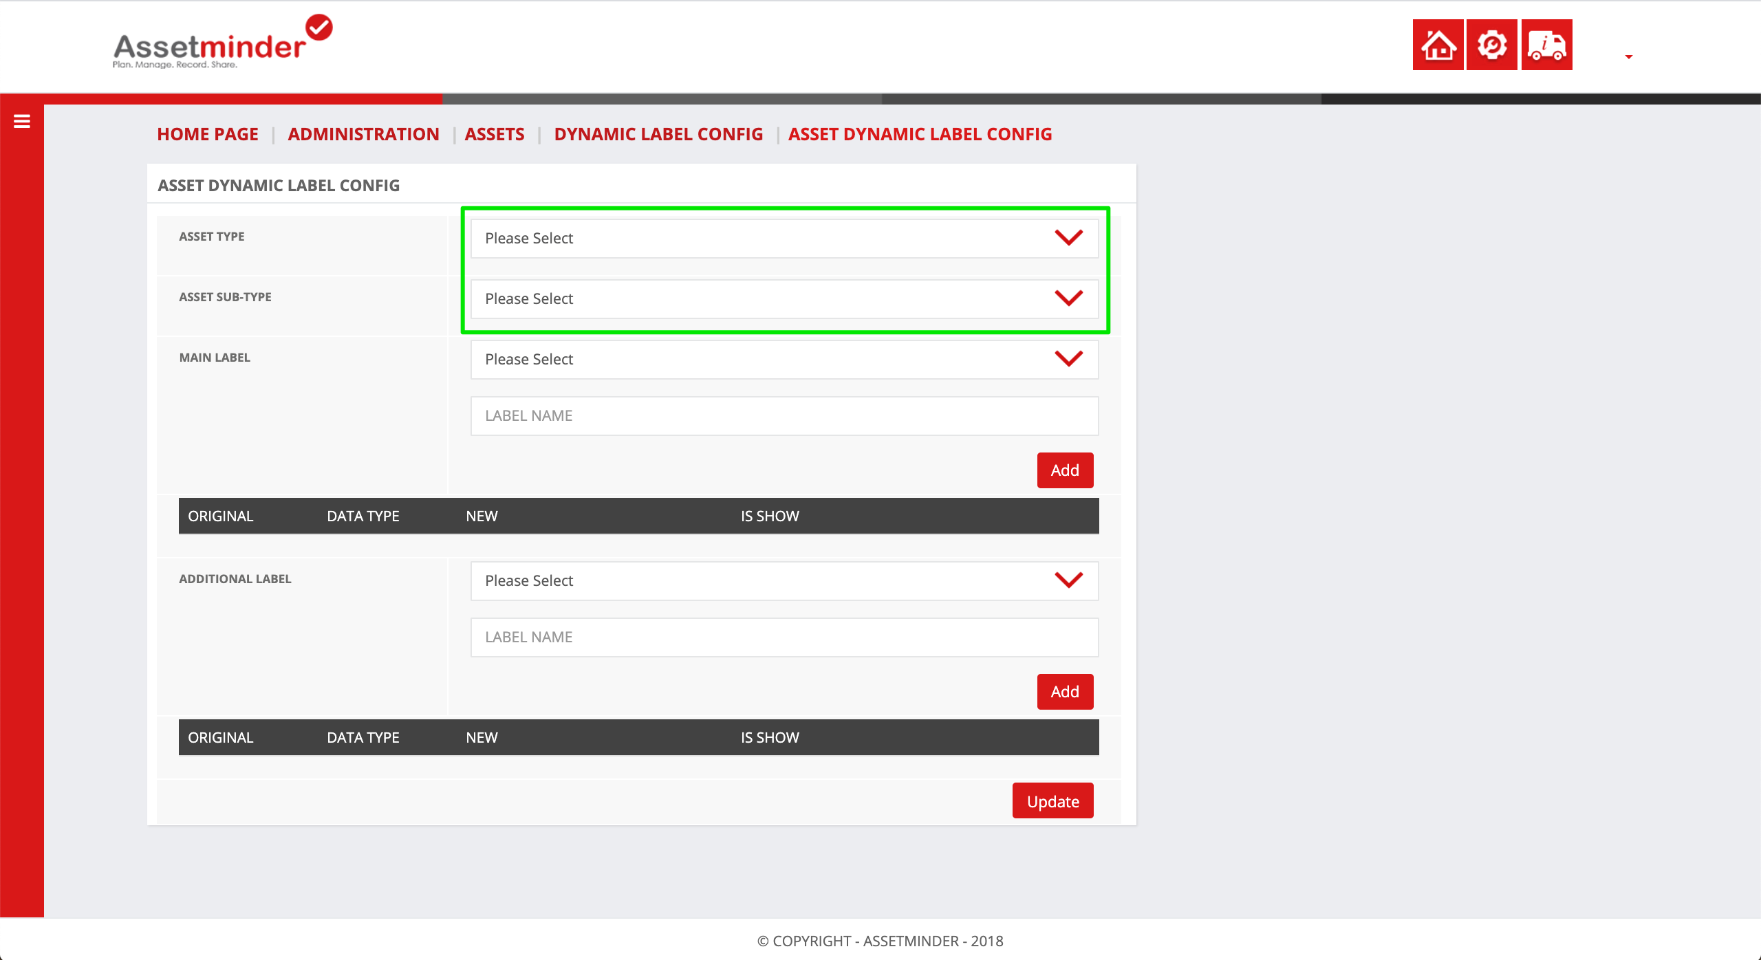Focus the Additional Label name field
The image size is (1761, 960).
coord(784,637)
